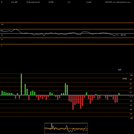Click the MR axis label -60
Viewport: 134px width, 134px height.
[x=131, y=110]
